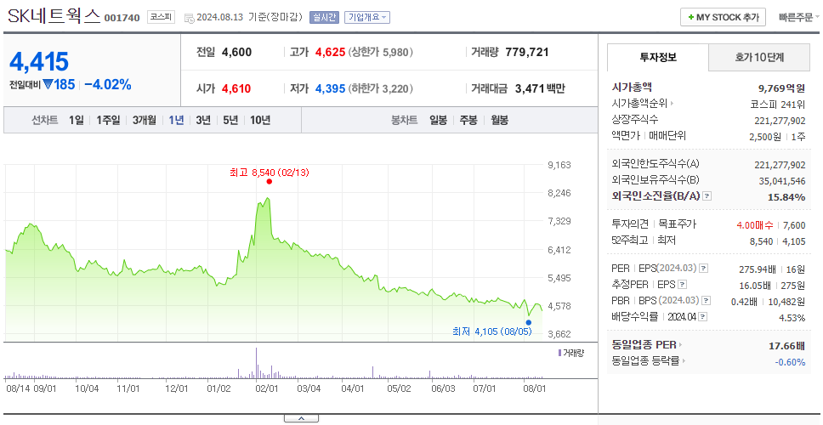Click the 코스피 241위 rank
The height and width of the screenshot is (425, 823).
[778, 104]
